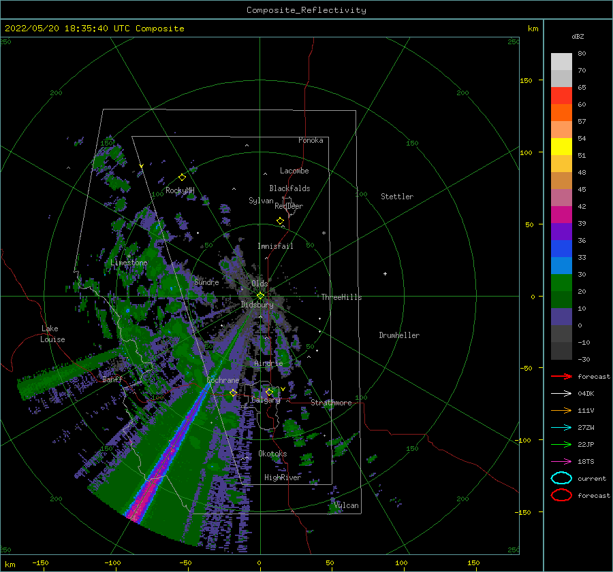
Task: Choose the cyan 27ZW arrow legend icon
Action: [x=561, y=428]
